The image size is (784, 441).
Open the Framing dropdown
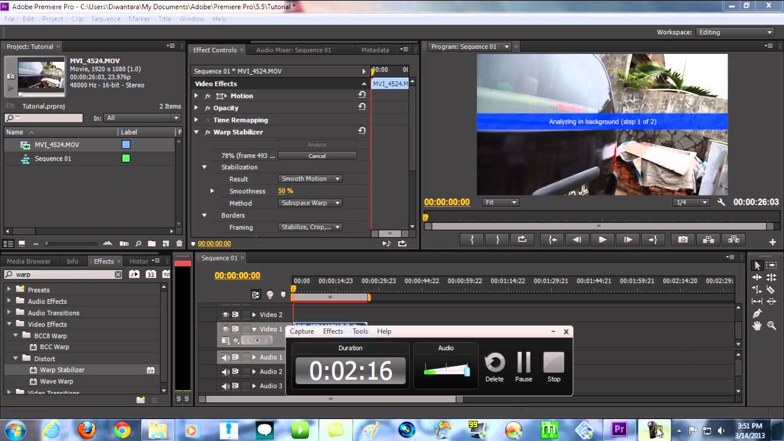(x=310, y=227)
